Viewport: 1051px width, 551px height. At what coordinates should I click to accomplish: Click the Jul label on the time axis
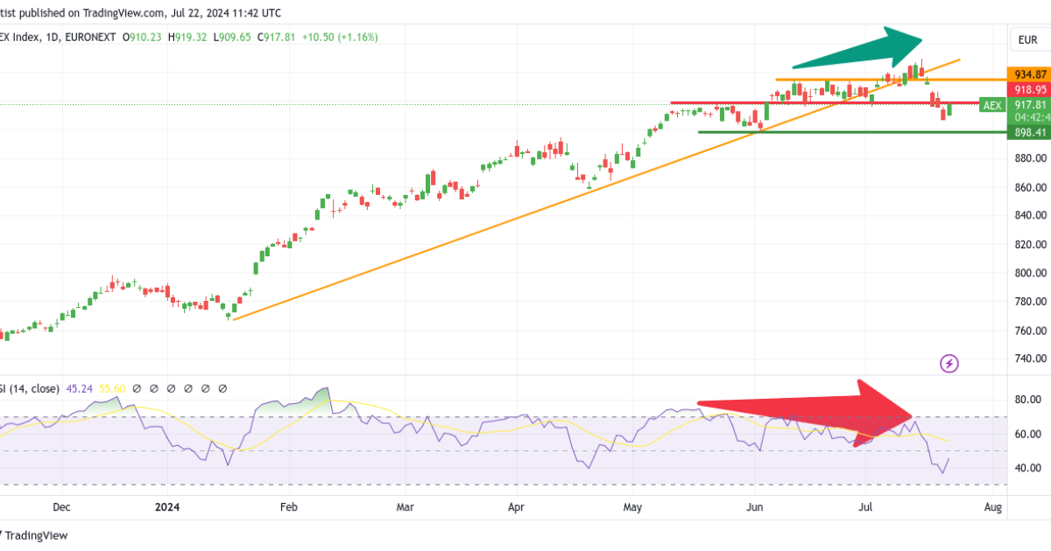[x=864, y=506]
